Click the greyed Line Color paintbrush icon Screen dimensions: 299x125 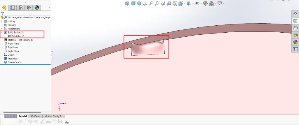42,122
